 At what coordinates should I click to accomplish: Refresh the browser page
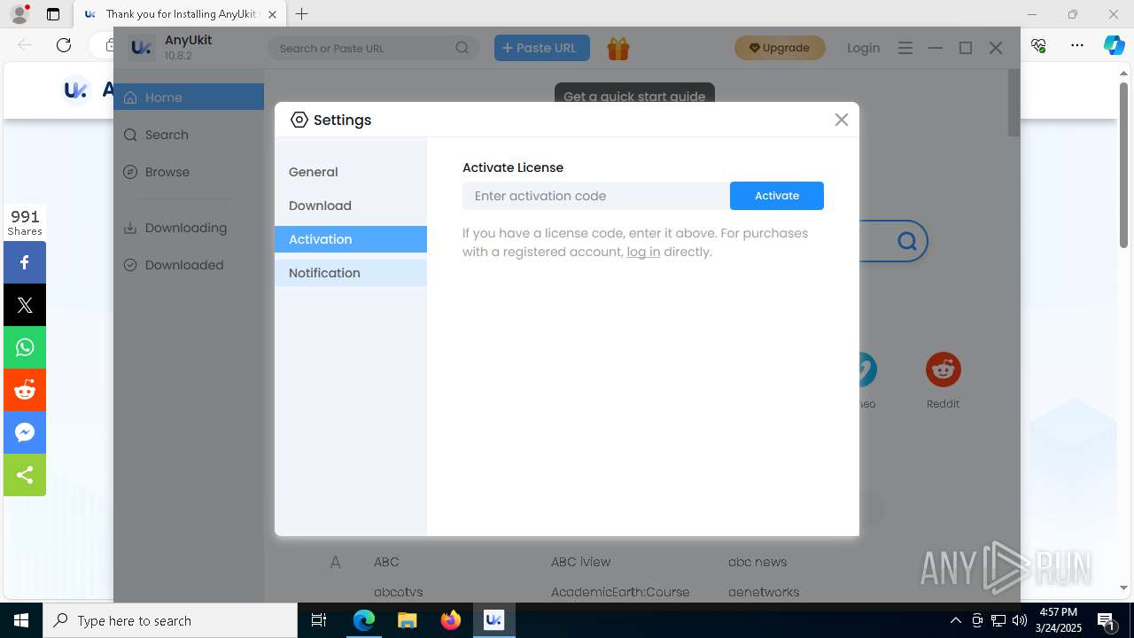tap(64, 45)
